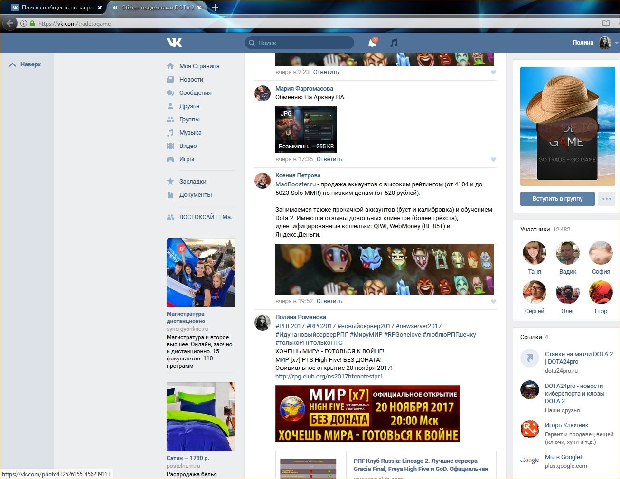Image resolution: width=620 pixels, height=479 pixels.
Task: Click Наверх to go back to top
Action: [x=26, y=64]
